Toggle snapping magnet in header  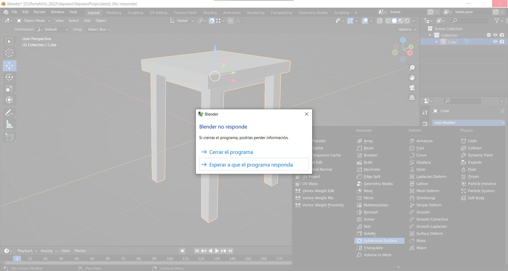click(212, 21)
